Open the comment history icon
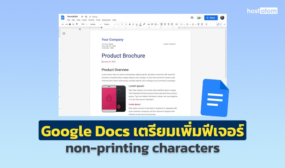 point(192,18)
